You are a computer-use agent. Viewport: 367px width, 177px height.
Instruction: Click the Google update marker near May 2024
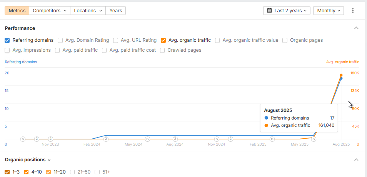pos(147,139)
